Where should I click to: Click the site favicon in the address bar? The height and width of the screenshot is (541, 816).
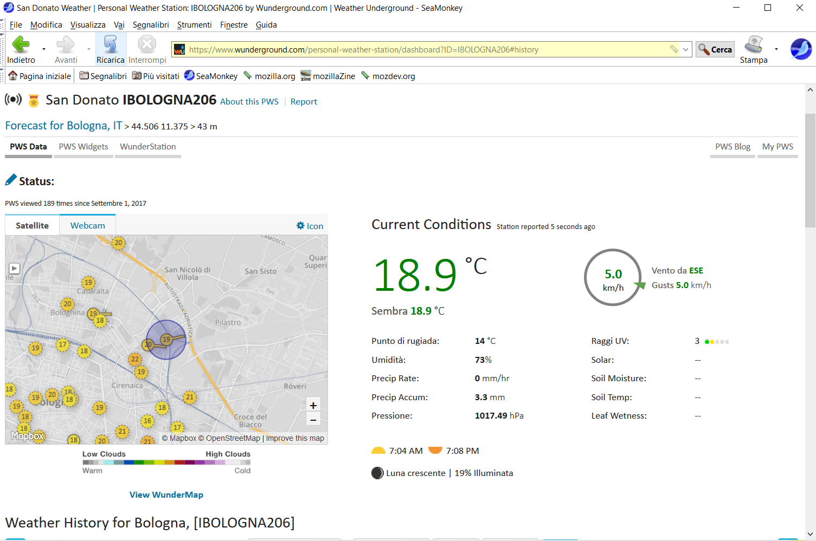179,49
